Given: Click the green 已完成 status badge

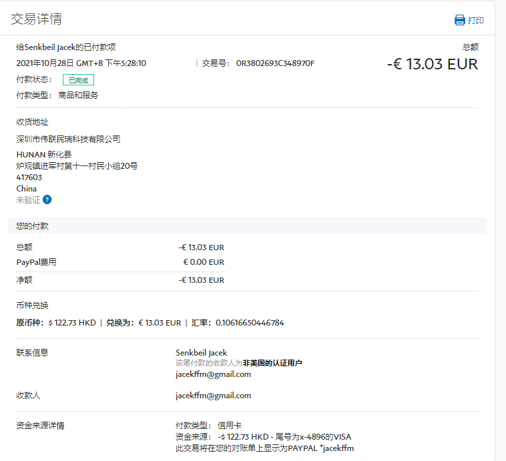Looking at the screenshot, I should tap(78, 80).
